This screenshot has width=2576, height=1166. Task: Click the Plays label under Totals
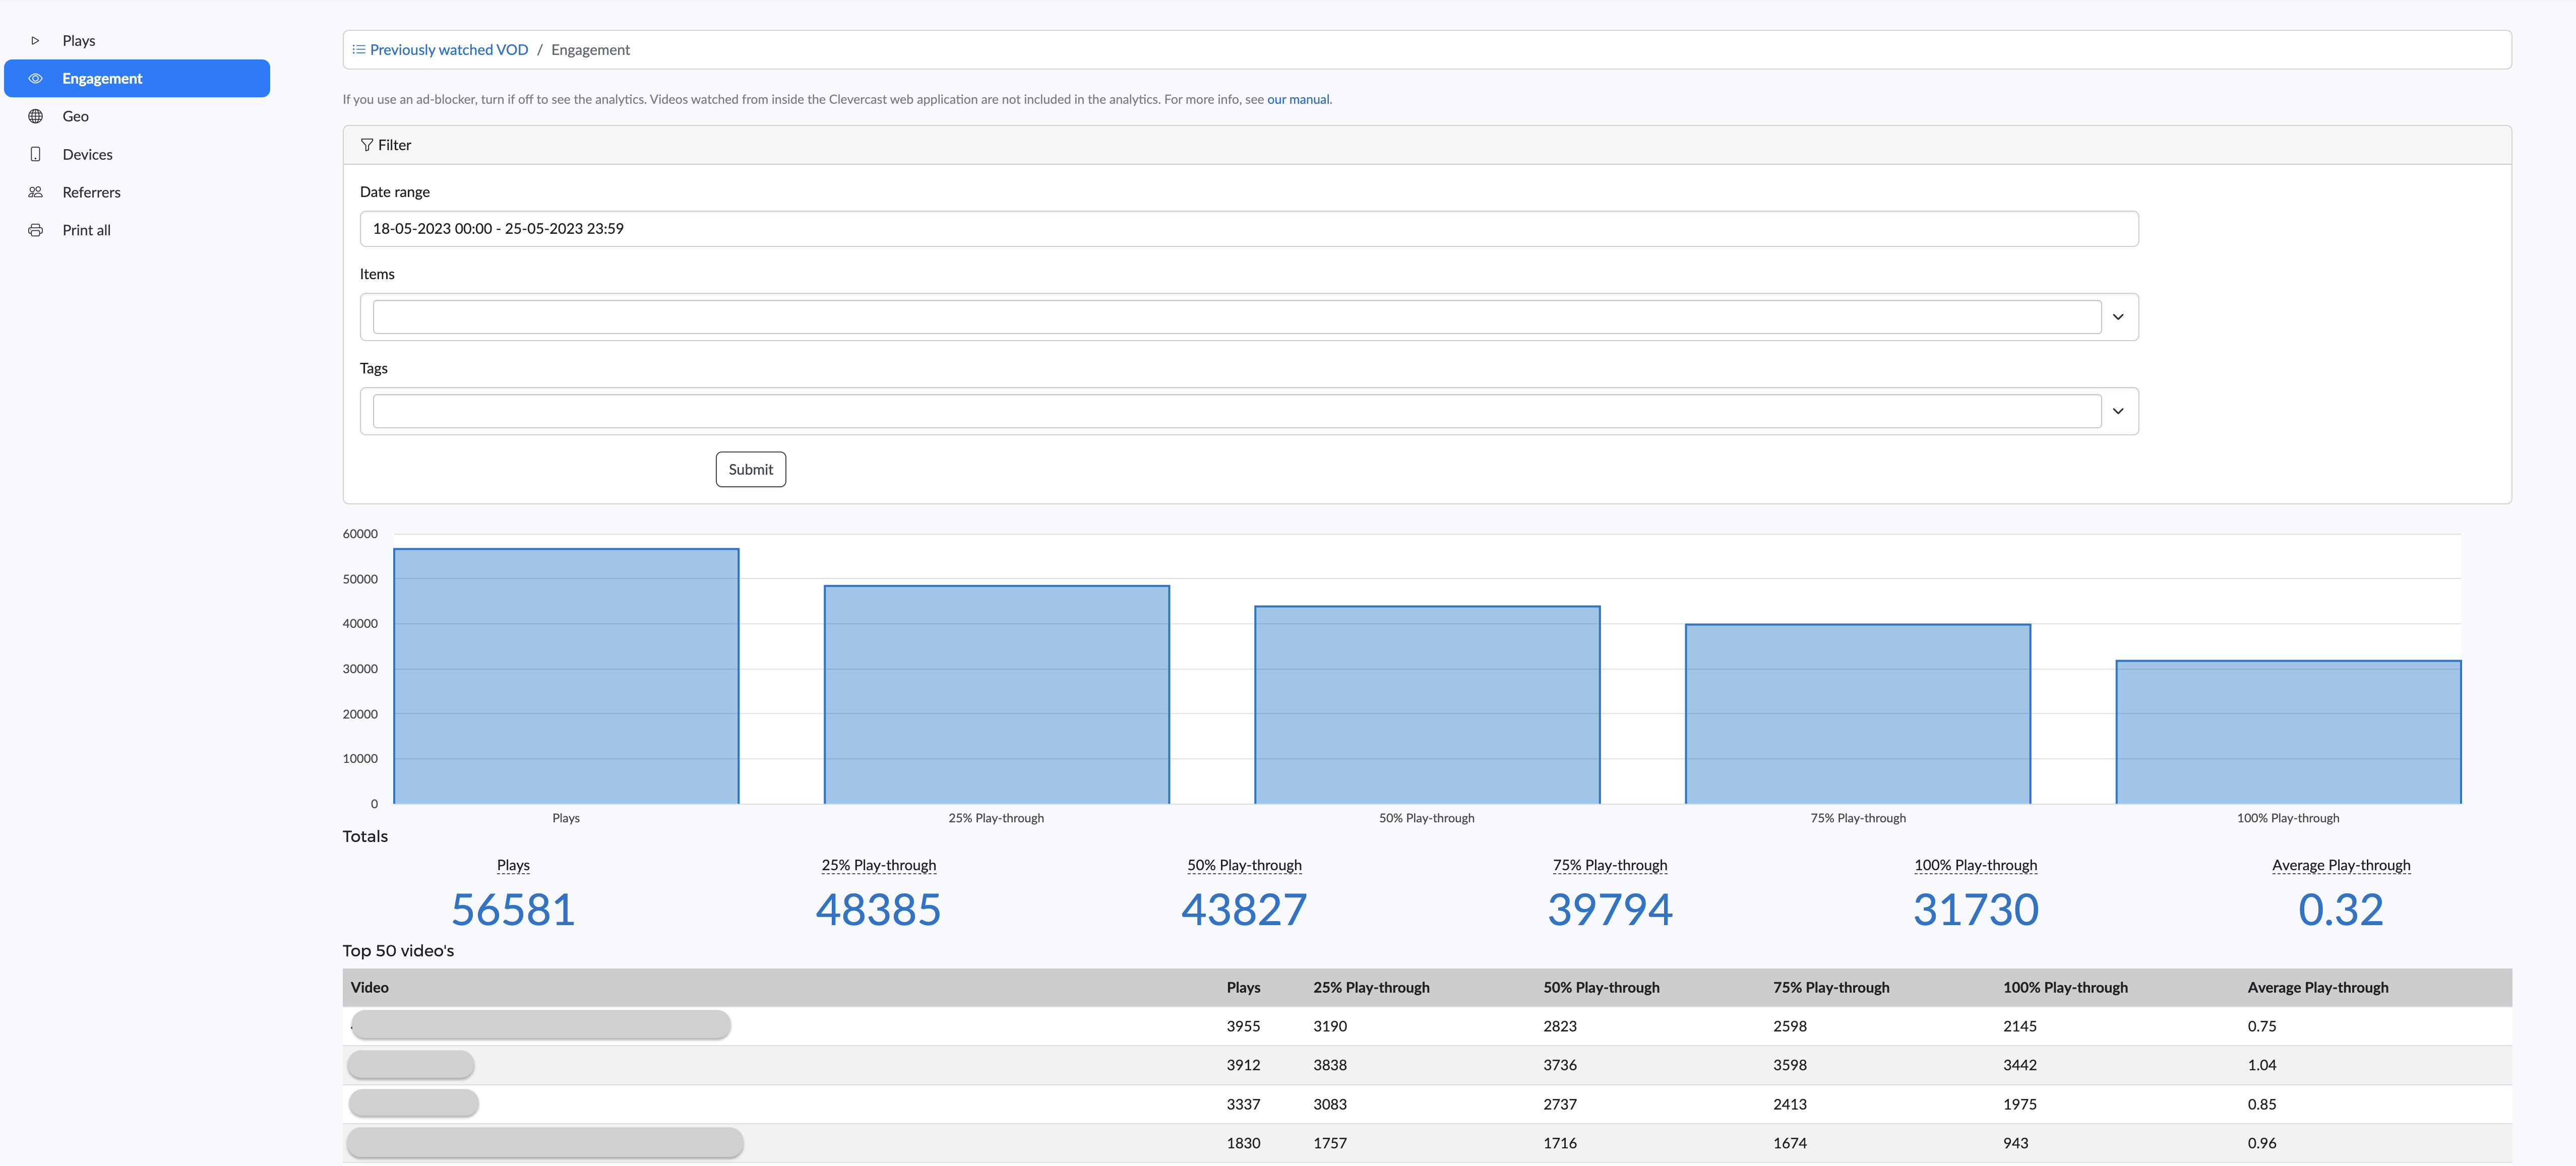(513, 866)
